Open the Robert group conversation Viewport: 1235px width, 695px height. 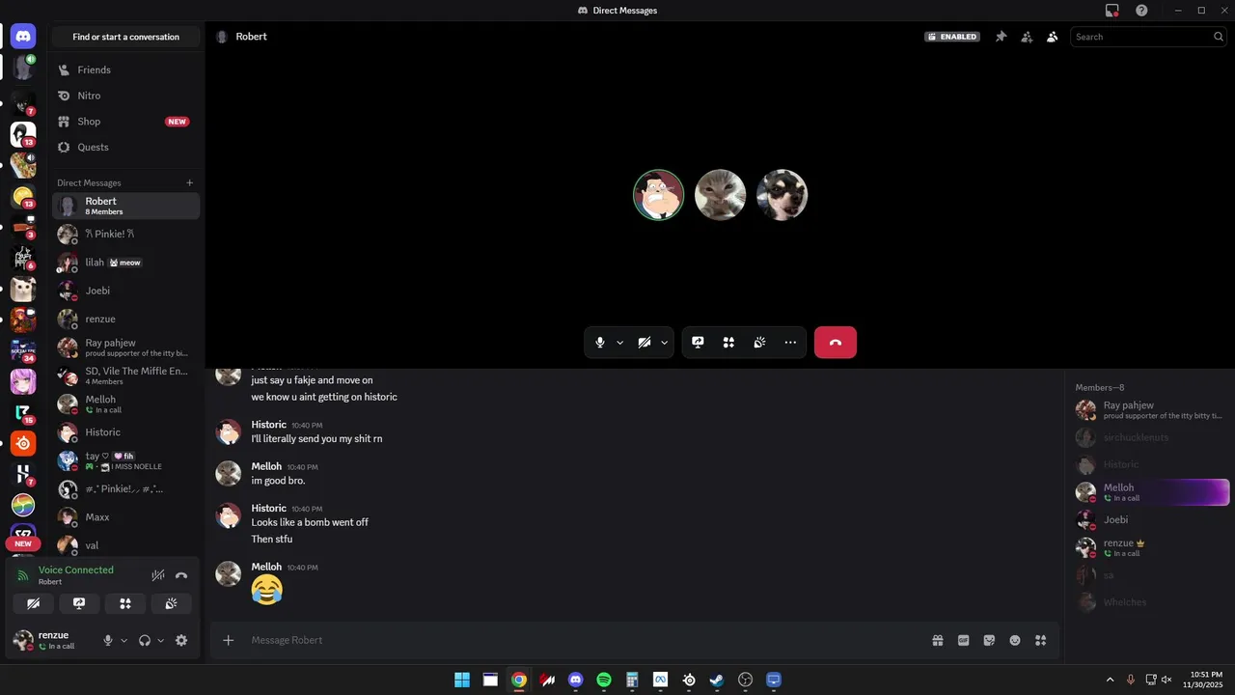click(x=126, y=206)
